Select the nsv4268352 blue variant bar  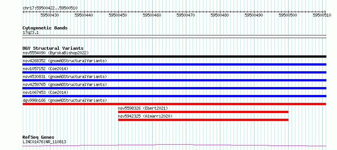click(174, 64)
